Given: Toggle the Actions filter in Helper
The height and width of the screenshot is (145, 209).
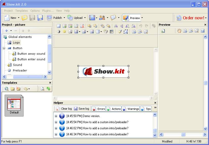Looking at the screenshot, I should pos(114,109).
